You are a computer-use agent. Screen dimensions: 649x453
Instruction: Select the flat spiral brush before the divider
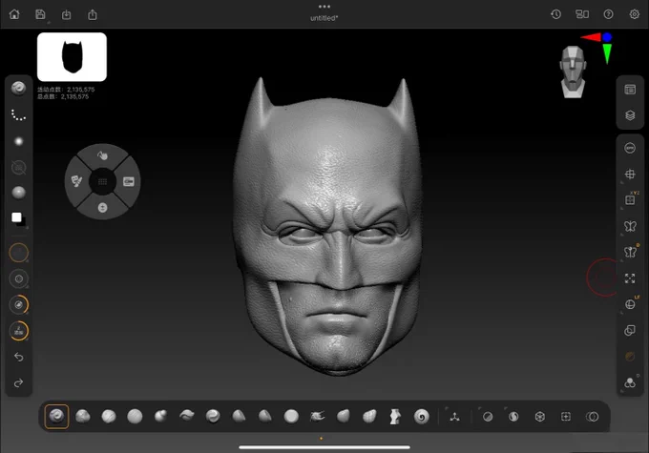pos(421,417)
